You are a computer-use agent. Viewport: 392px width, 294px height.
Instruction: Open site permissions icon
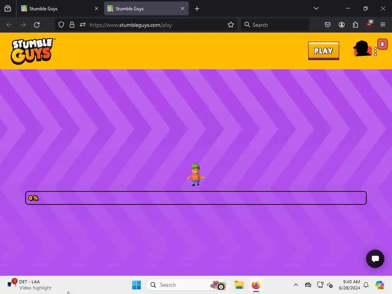point(83,25)
